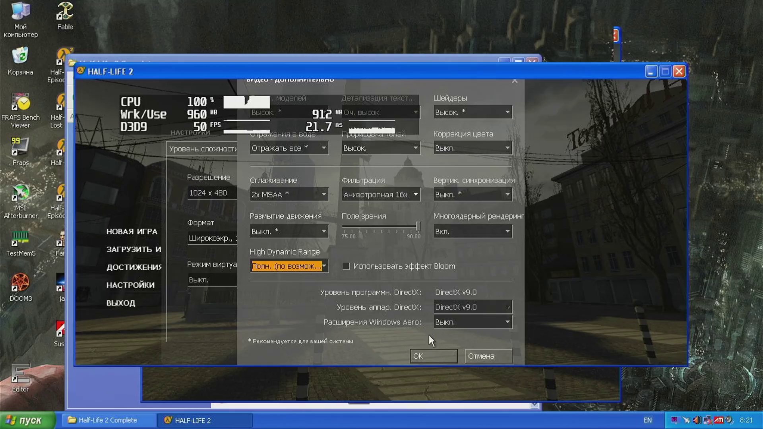Image resolution: width=763 pixels, height=429 pixels.
Task: Select ВЫХОД in the main menu
Action: (121, 303)
